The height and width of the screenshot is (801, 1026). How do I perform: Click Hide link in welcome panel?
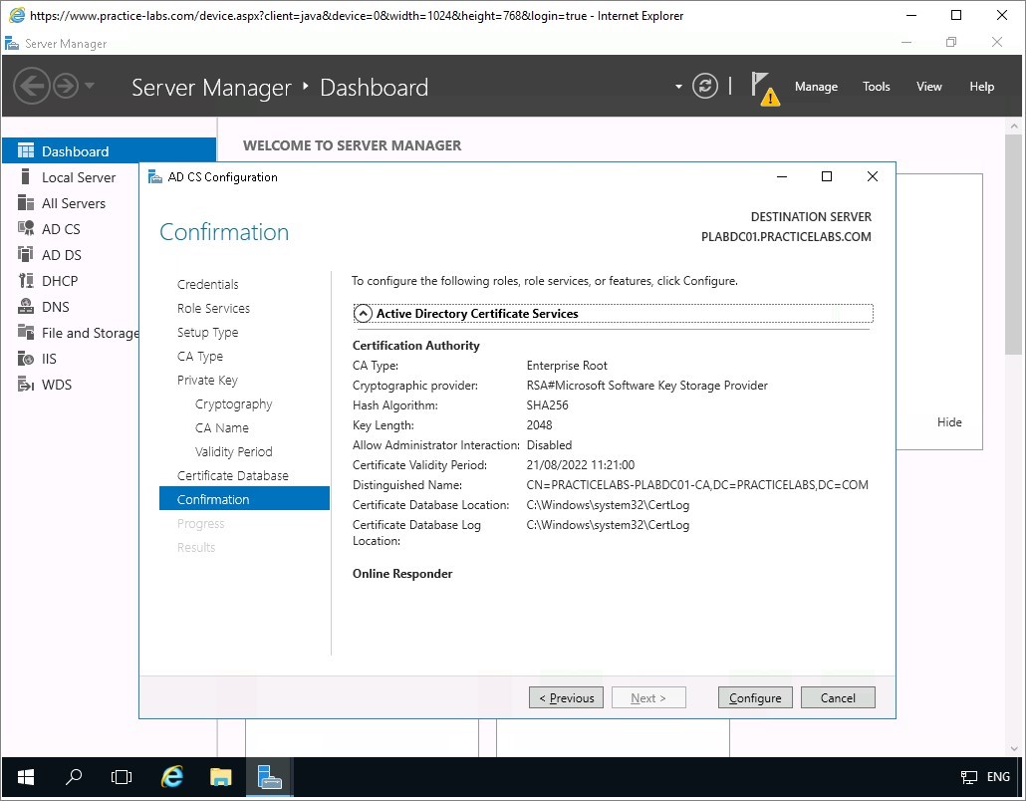coord(948,422)
